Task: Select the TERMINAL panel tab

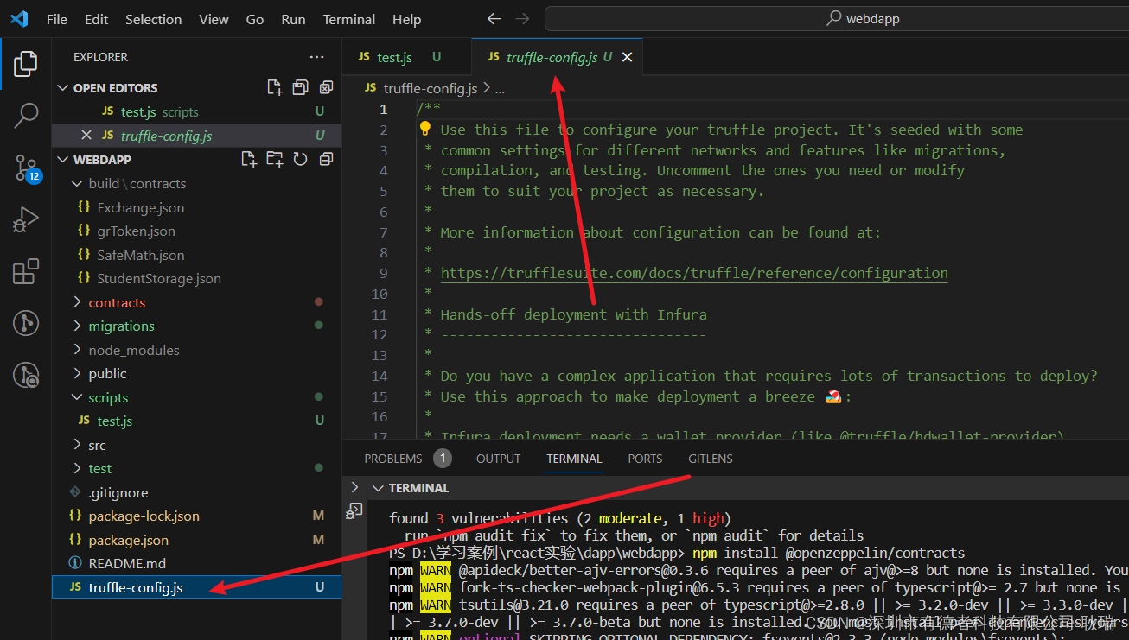Action: 574,459
